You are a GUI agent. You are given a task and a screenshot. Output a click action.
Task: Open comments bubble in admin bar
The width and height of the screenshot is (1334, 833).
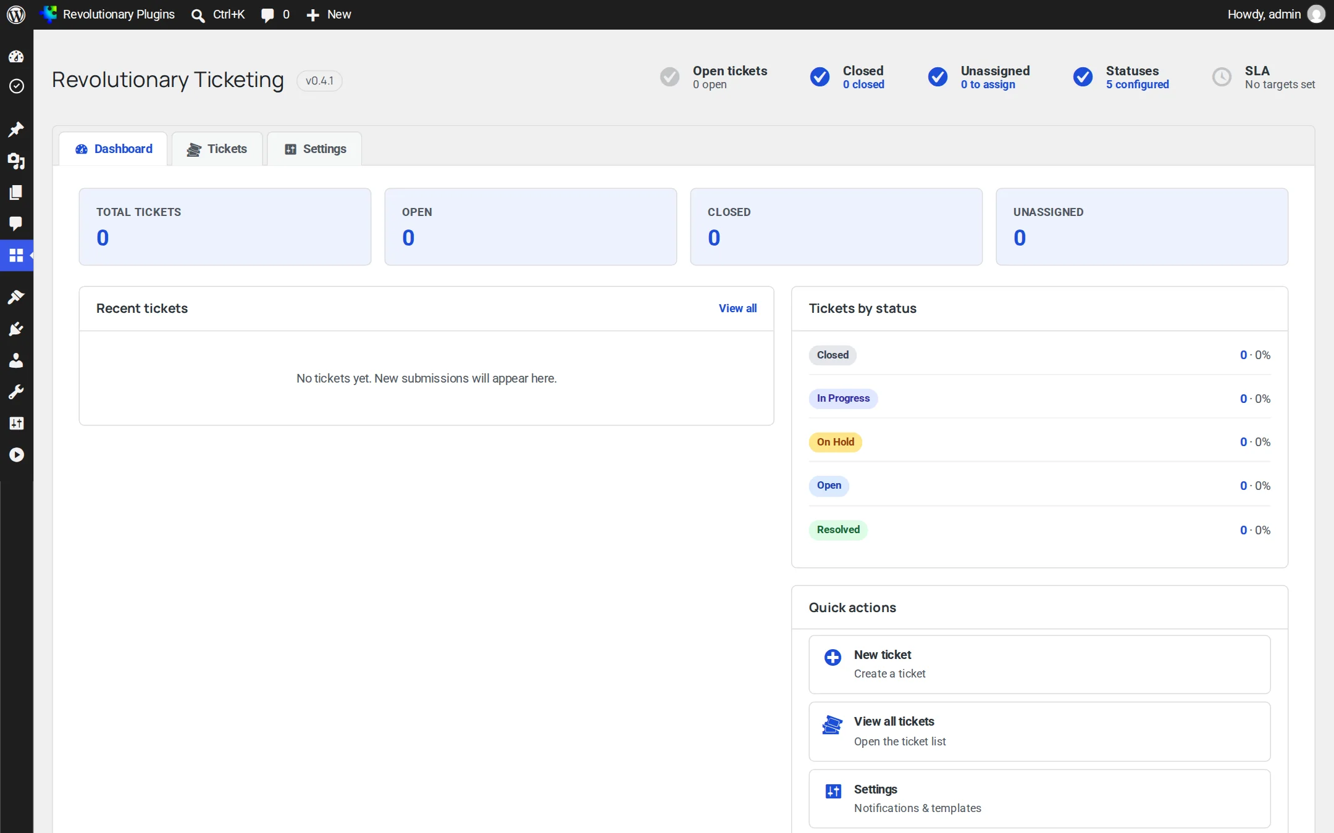click(267, 15)
